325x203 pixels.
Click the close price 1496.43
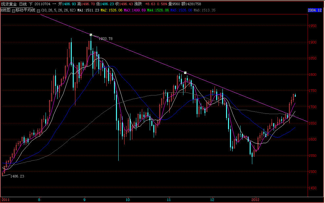pos(126,4)
